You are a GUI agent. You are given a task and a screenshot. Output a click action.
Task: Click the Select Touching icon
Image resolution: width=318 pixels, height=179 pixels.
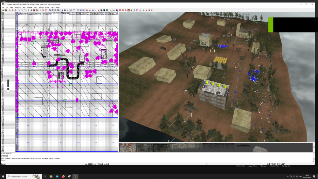pos(31,10)
